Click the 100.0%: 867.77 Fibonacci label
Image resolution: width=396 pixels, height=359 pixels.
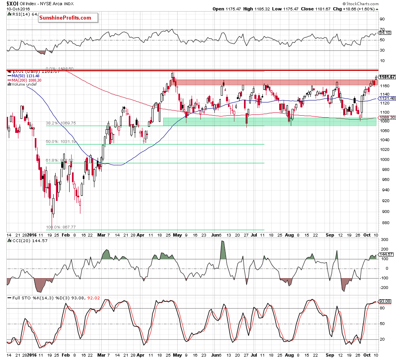pos(61,227)
